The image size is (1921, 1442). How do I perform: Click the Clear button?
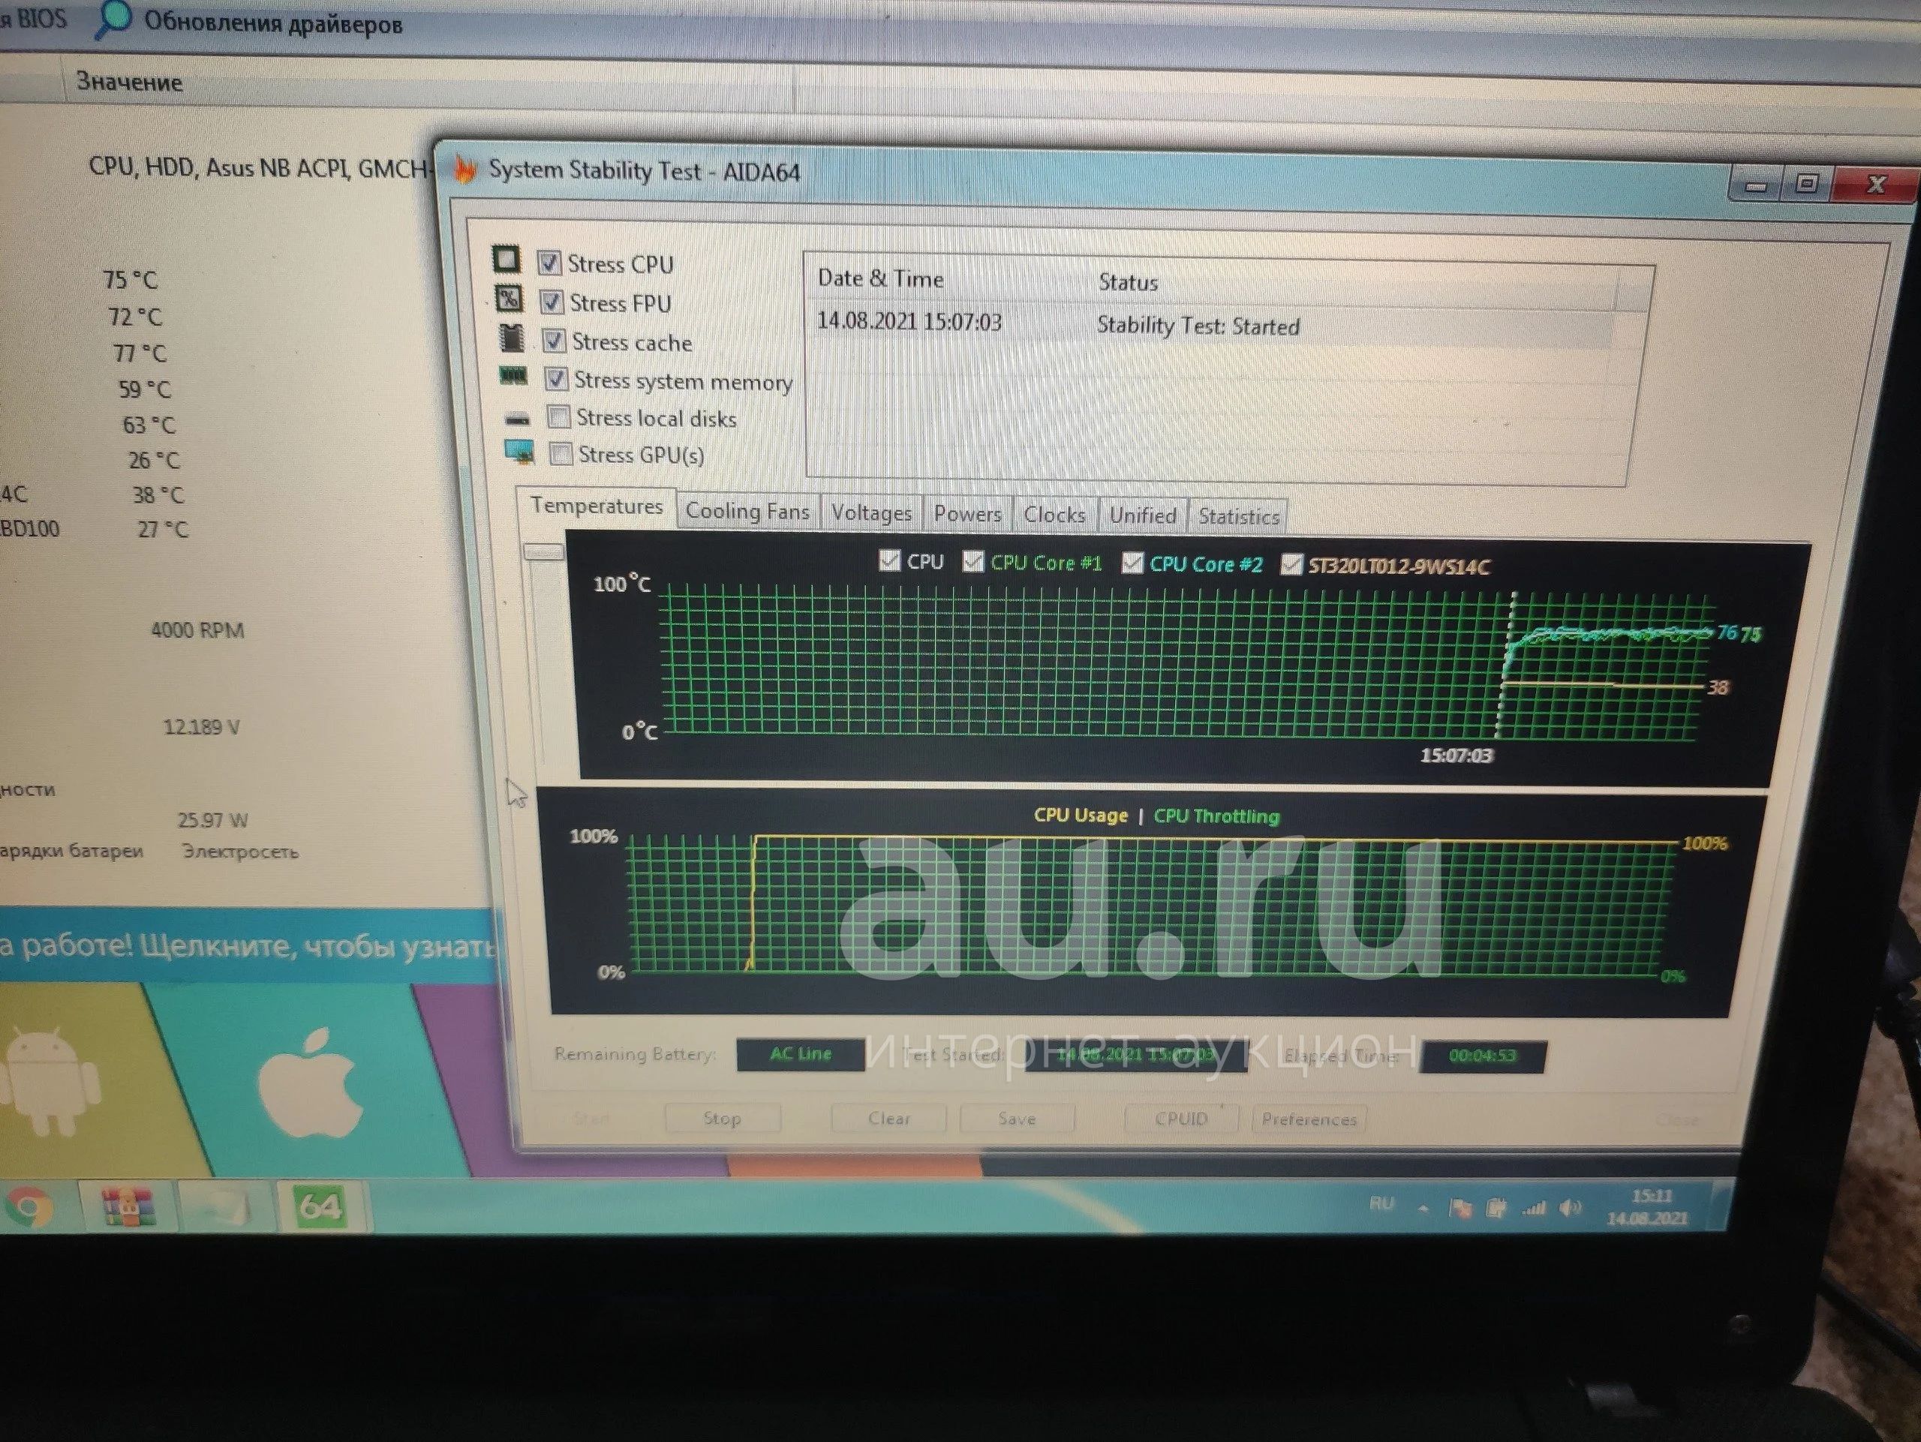point(888,1118)
